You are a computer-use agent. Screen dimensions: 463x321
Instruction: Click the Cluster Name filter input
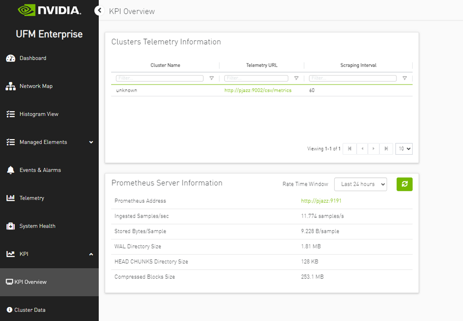160,78
